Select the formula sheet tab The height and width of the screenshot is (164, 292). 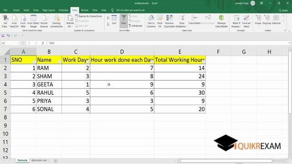pos(22,160)
